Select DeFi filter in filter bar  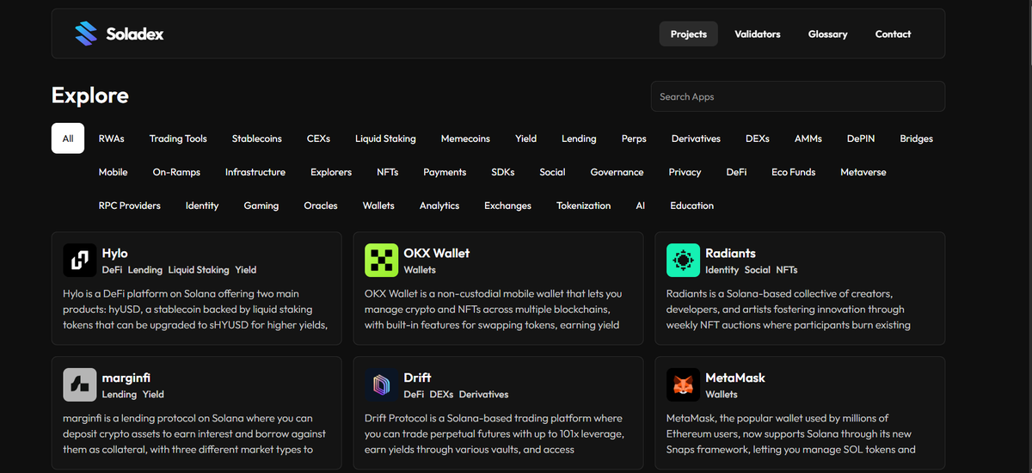tap(736, 172)
